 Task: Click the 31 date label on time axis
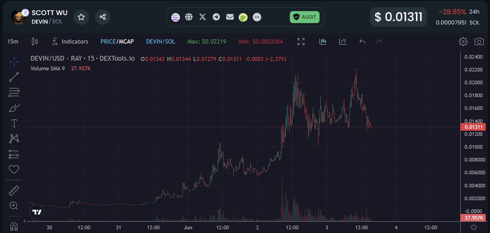click(118, 227)
